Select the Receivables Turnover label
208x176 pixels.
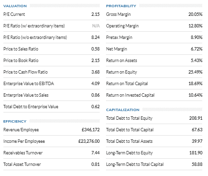(x=23, y=153)
